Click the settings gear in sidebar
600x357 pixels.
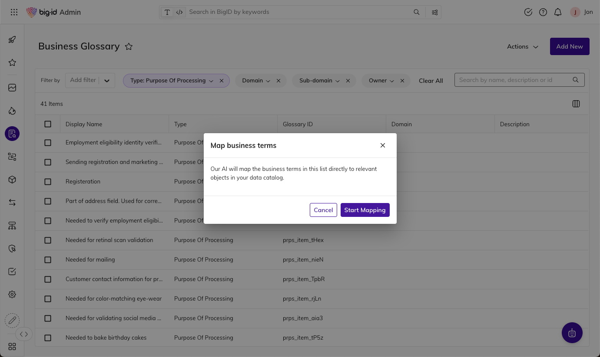(x=12, y=295)
